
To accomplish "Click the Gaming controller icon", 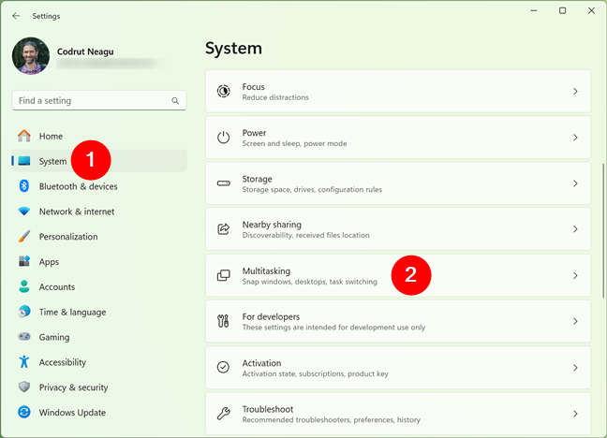I will 24,337.
